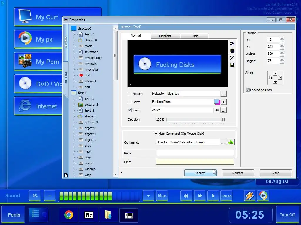
Task: Click the Redraw button
Action: [x=200, y=173]
